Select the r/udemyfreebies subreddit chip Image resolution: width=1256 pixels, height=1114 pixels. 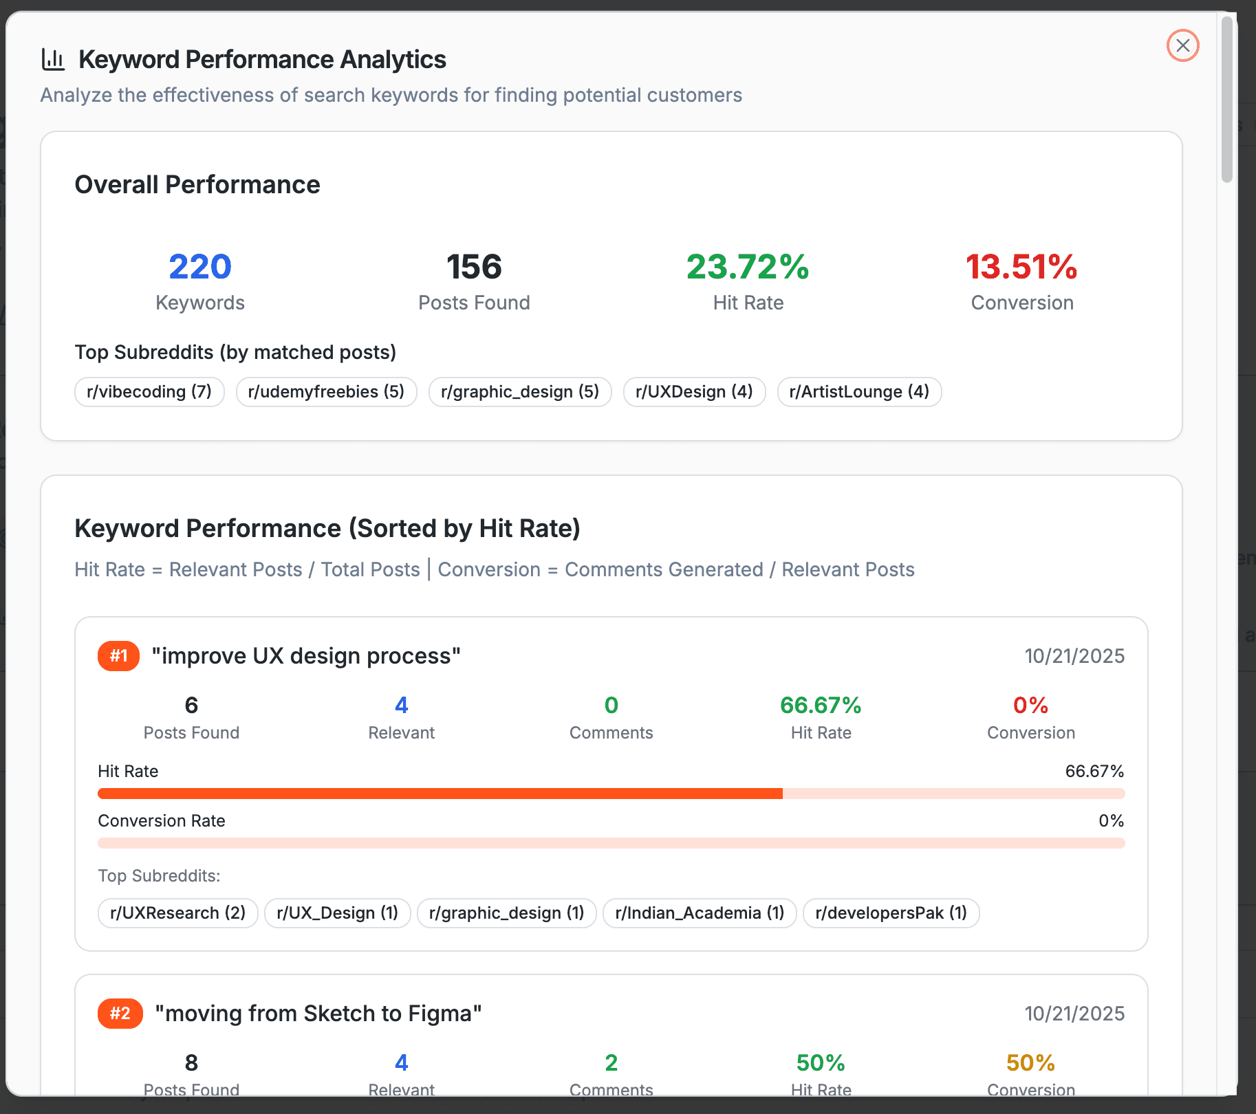(326, 391)
